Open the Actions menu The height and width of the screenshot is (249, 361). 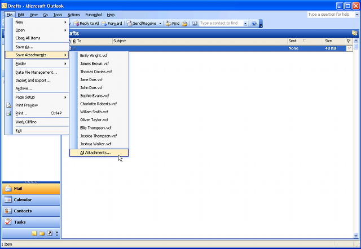(x=74, y=15)
